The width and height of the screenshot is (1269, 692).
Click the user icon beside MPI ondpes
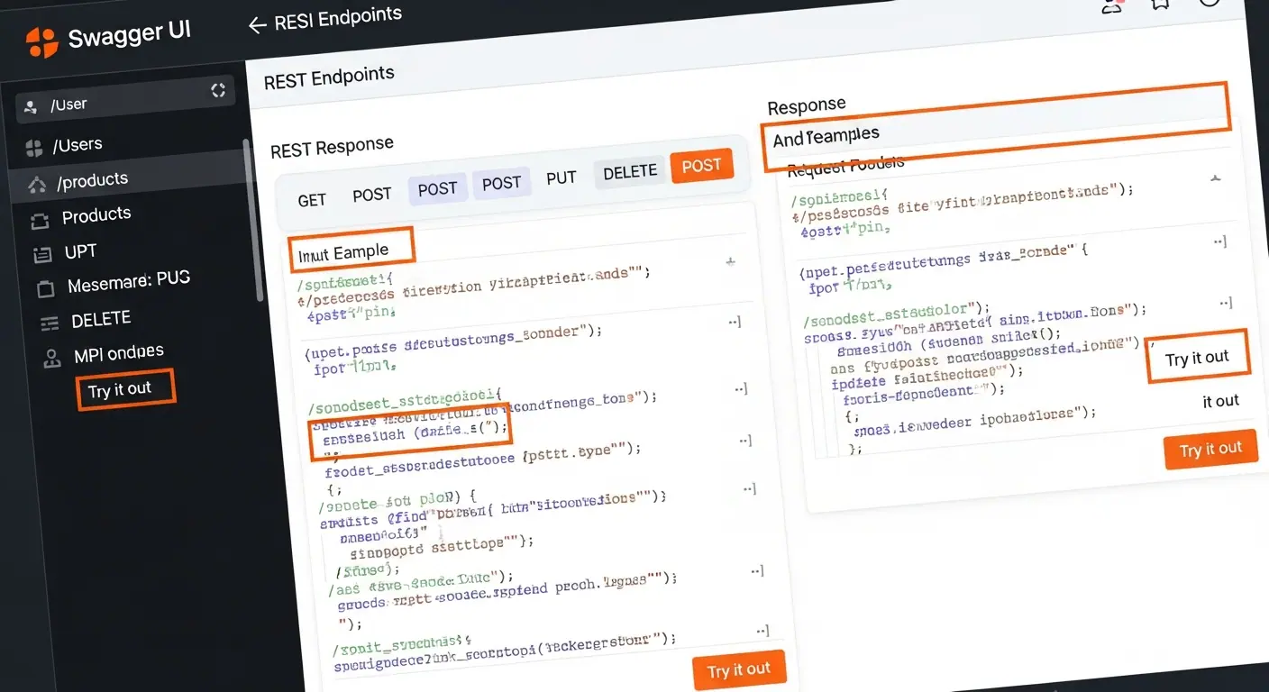52,358
